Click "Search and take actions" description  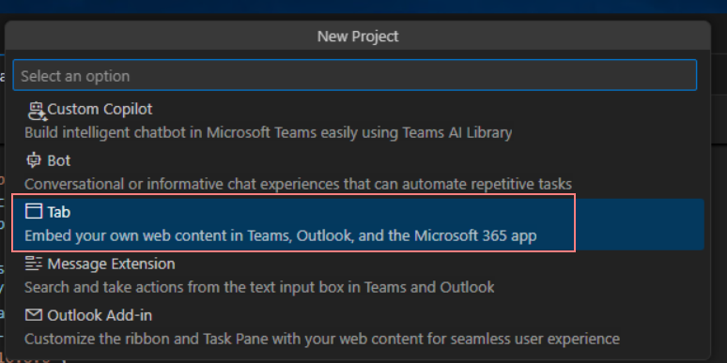(x=259, y=288)
